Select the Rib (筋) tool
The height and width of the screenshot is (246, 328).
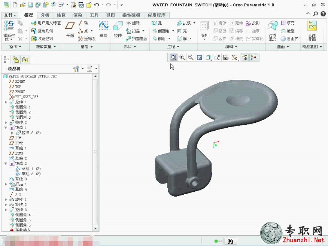tap(182, 39)
